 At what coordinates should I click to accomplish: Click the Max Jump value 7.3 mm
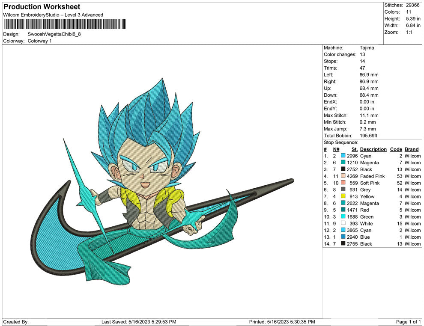(367, 129)
